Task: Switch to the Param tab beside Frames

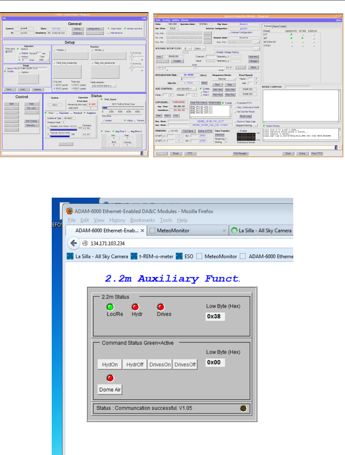Action: [x=276, y=26]
